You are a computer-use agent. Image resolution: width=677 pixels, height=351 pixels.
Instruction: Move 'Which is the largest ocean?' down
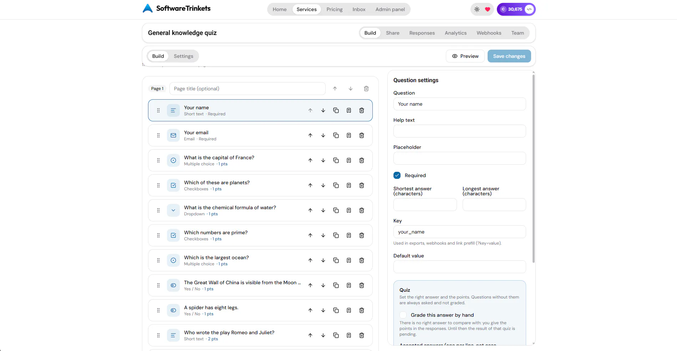tap(323, 260)
